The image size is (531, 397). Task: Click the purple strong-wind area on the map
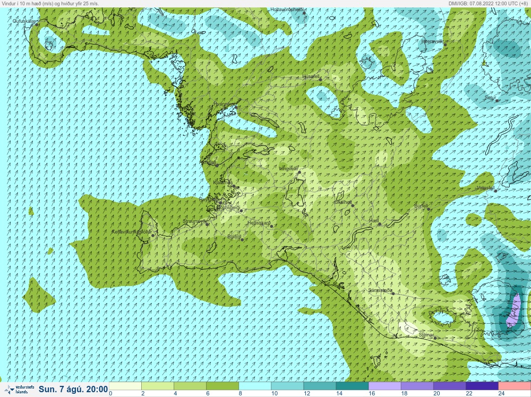514,312
